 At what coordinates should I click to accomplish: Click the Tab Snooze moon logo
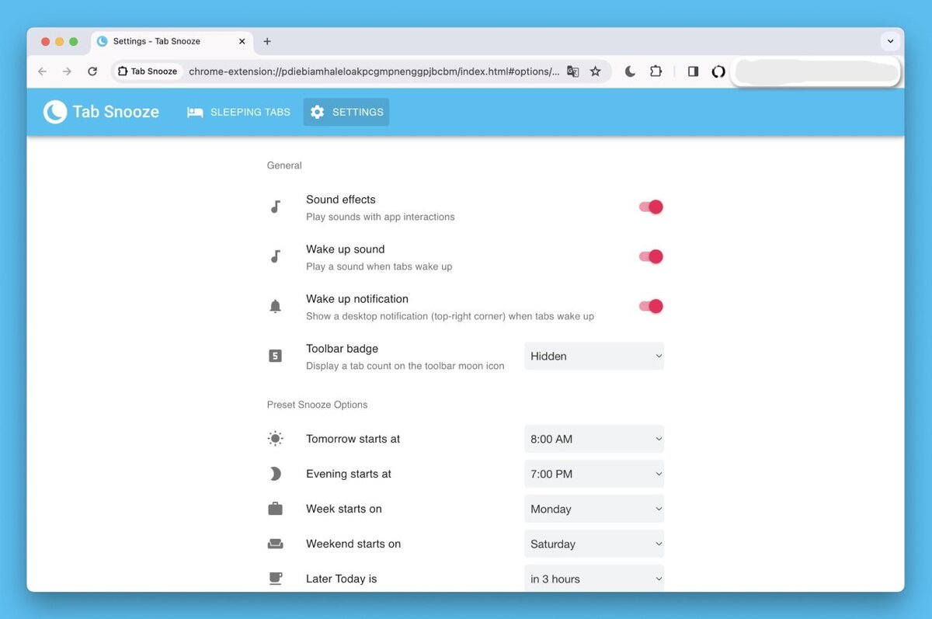(55, 112)
